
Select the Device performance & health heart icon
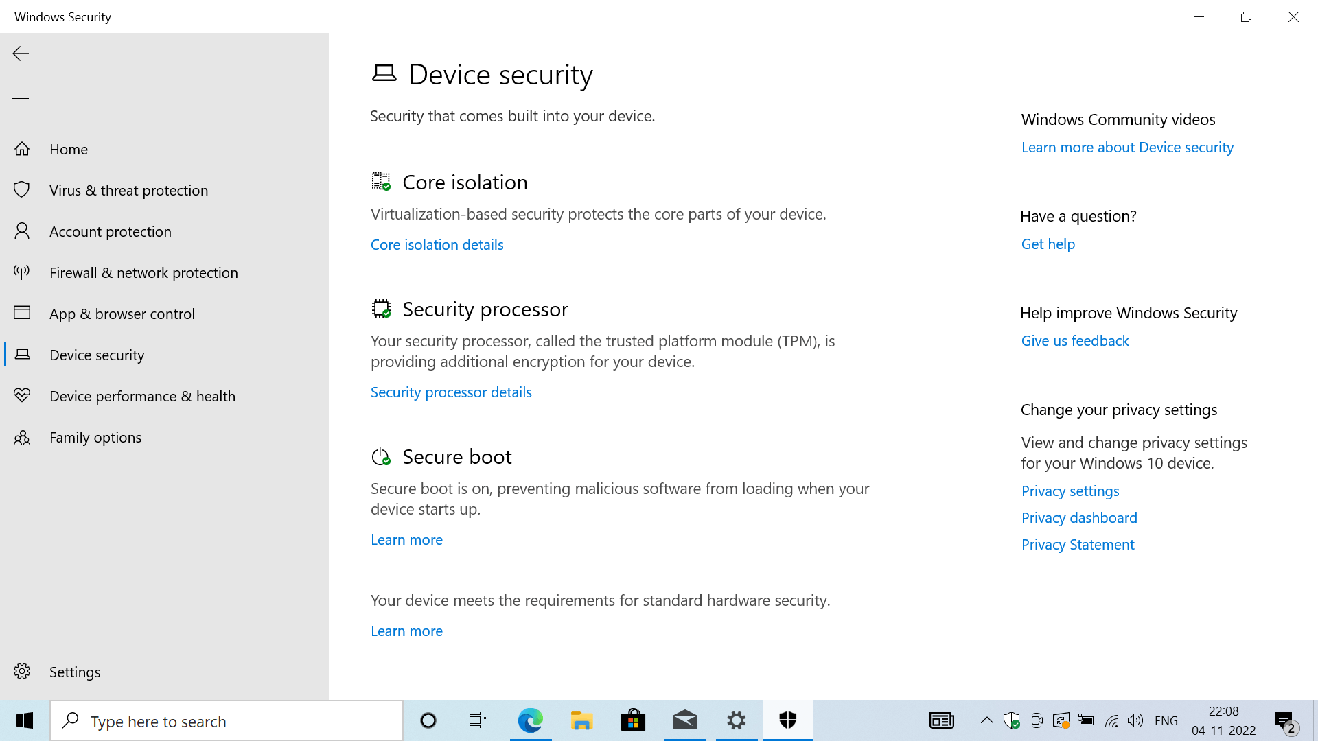click(22, 395)
